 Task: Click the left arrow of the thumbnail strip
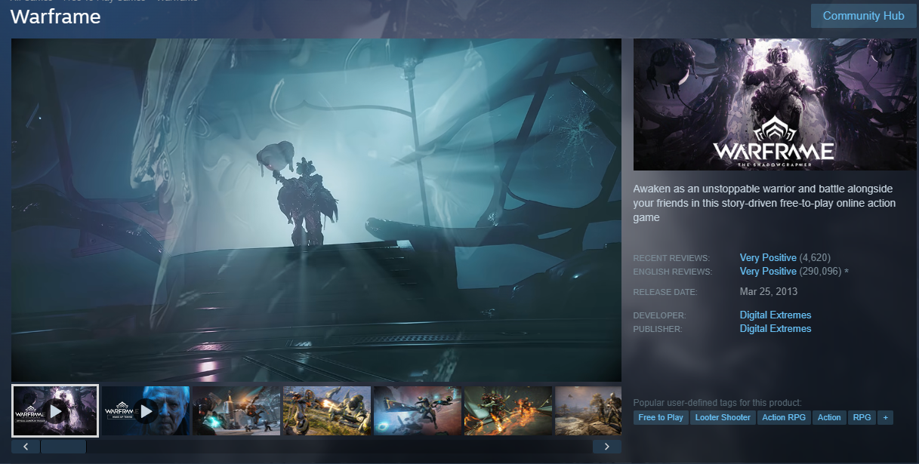pos(26,447)
